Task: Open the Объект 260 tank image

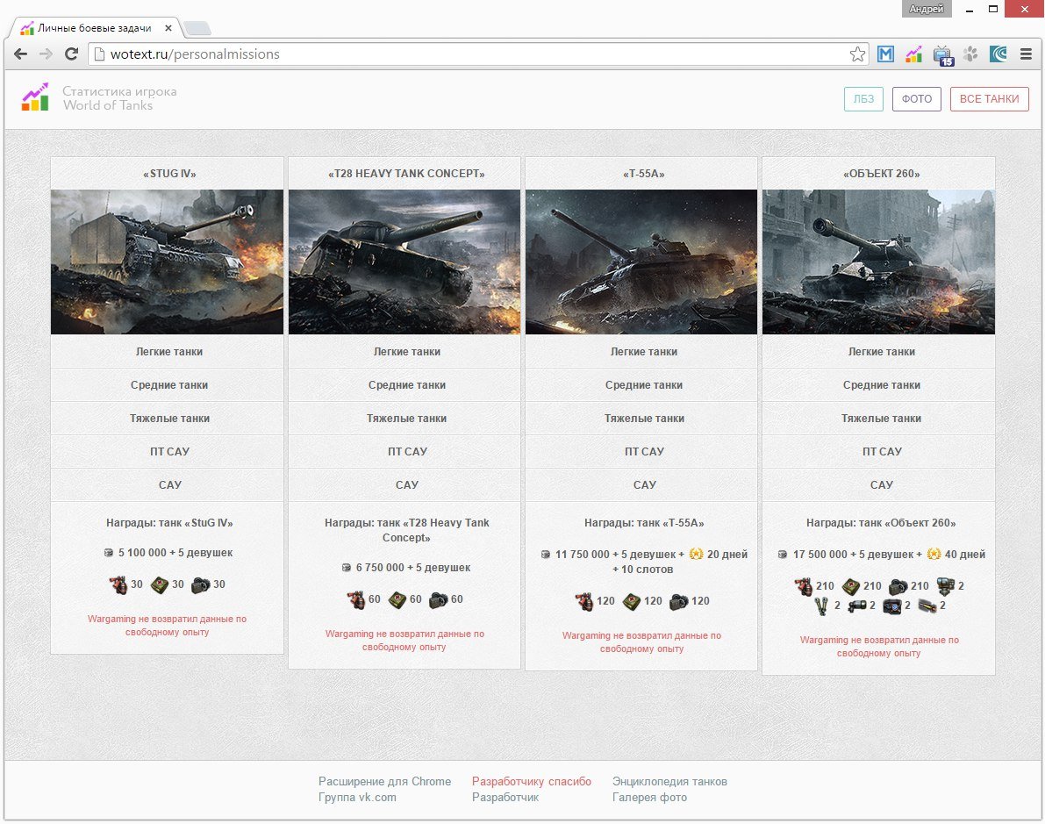Action: (878, 262)
